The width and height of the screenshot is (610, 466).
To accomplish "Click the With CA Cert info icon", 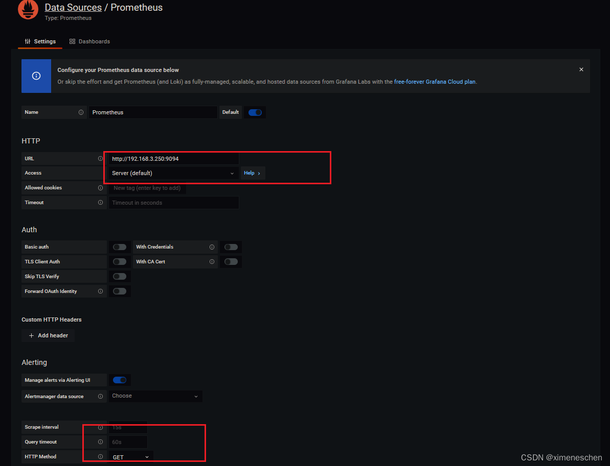I will 212,262.
